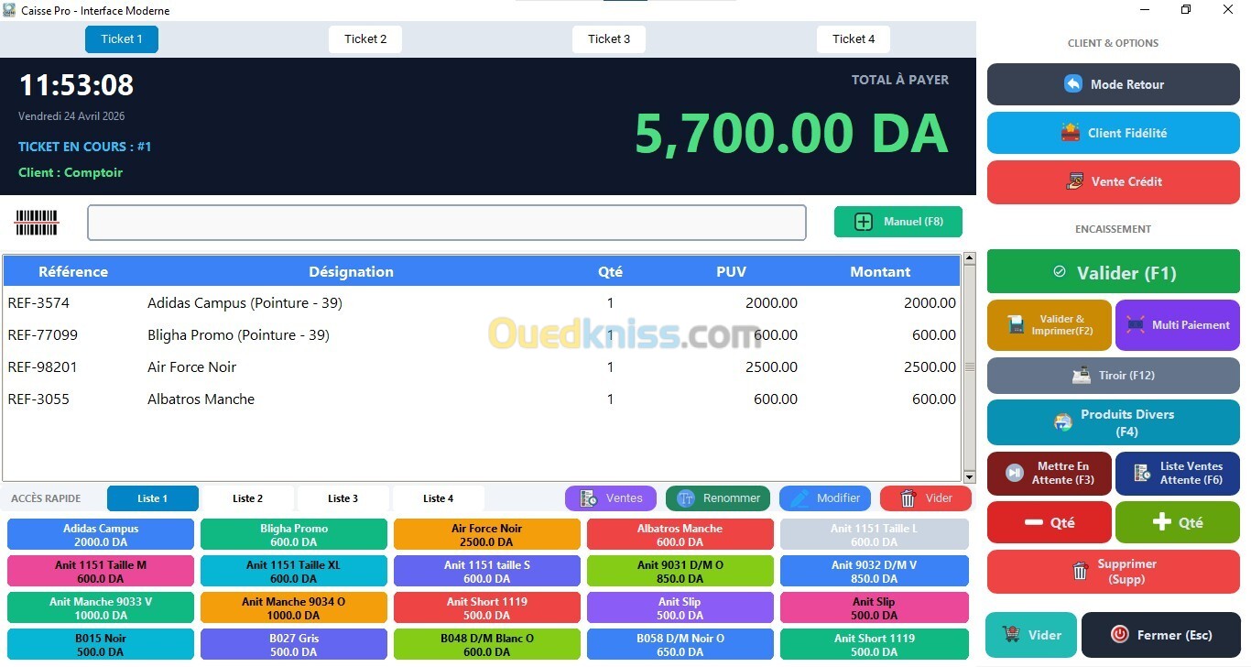Screen dimensions: 1251x667
Task: Click the Vente Crédit icon
Action: coord(1075,181)
